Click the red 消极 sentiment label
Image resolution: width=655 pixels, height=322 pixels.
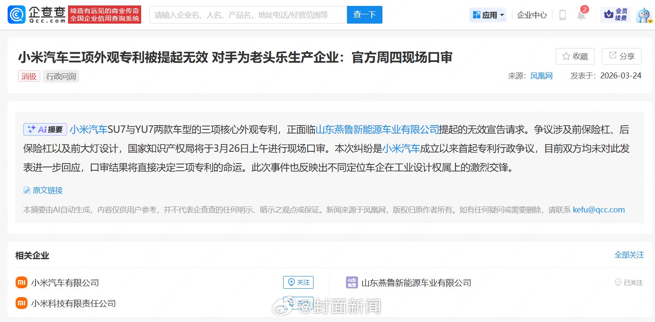point(29,76)
